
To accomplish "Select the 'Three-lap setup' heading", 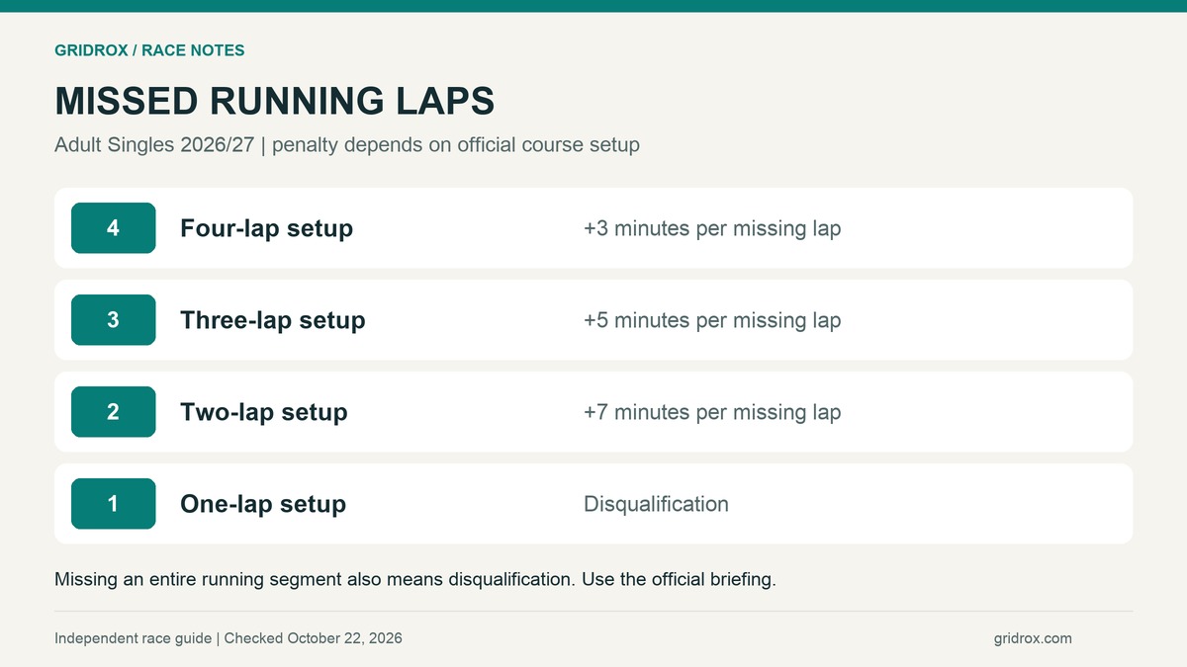I will click(x=272, y=320).
